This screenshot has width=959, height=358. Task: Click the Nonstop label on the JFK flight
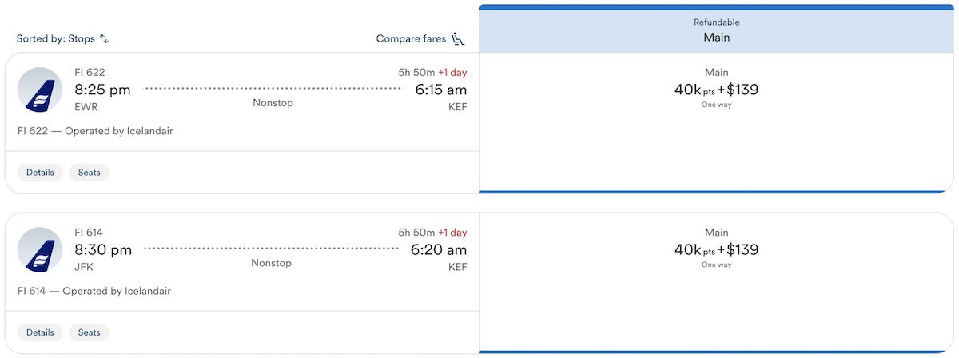(271, 263)
